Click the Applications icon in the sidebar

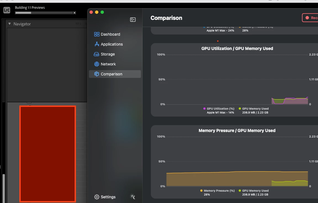[x=97, y=44]
